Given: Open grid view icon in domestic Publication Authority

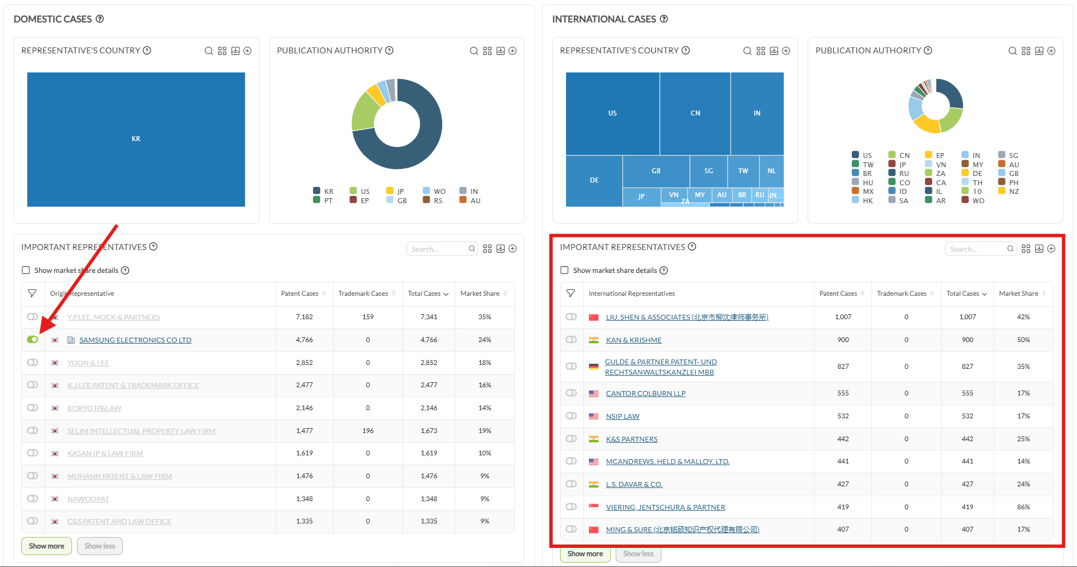Looking at the screenshot, I should tap(487, 51).
